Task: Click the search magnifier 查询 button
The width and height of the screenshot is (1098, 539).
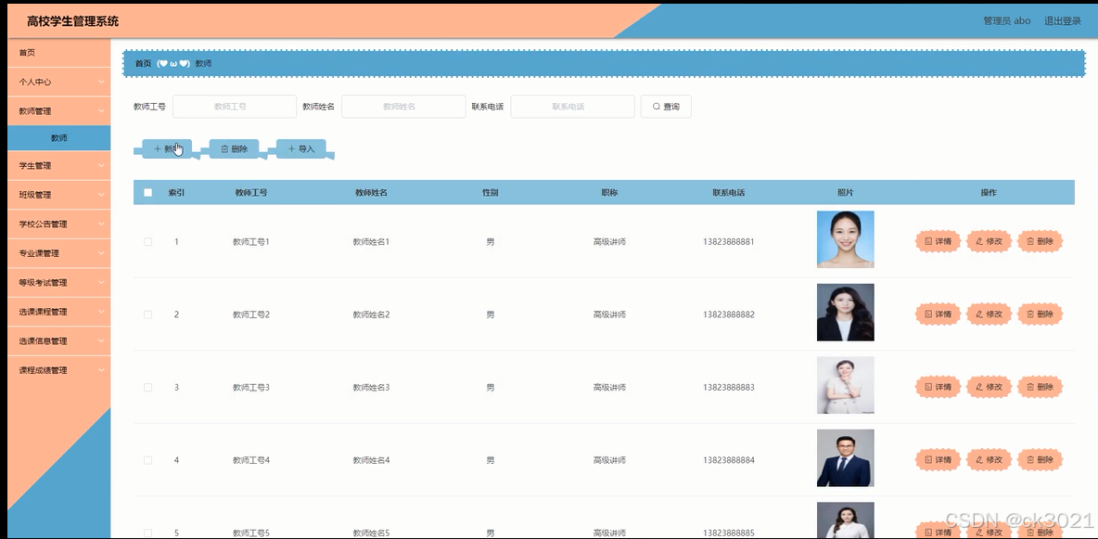Action: point(666,107)
